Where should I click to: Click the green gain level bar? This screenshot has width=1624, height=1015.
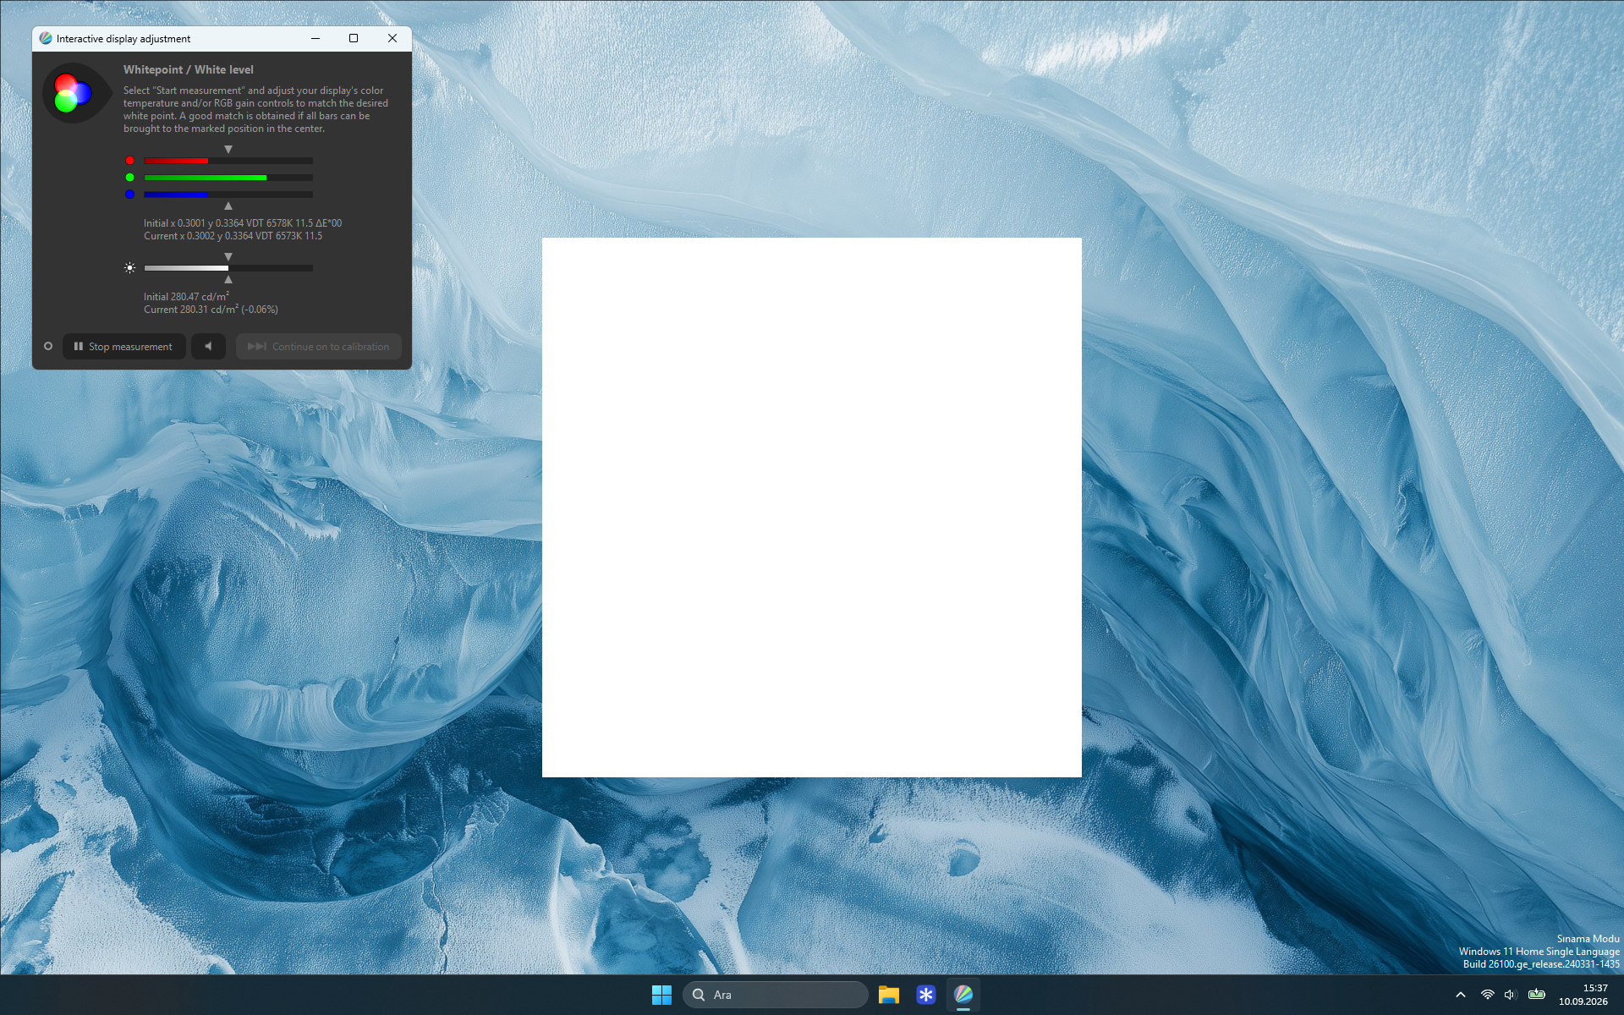point(228,178)
